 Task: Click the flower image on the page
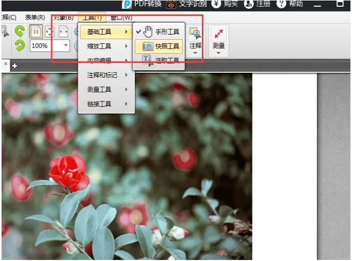[127, 167]
